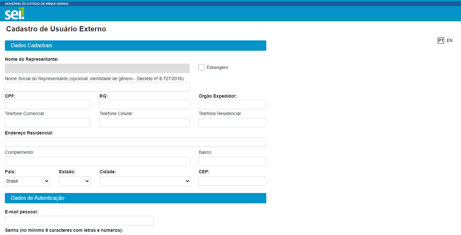This screenshot has width=461, height=235.
Task: Click the E-mail pessoal field
Action: pyautogui.click(x=79, y=220)
